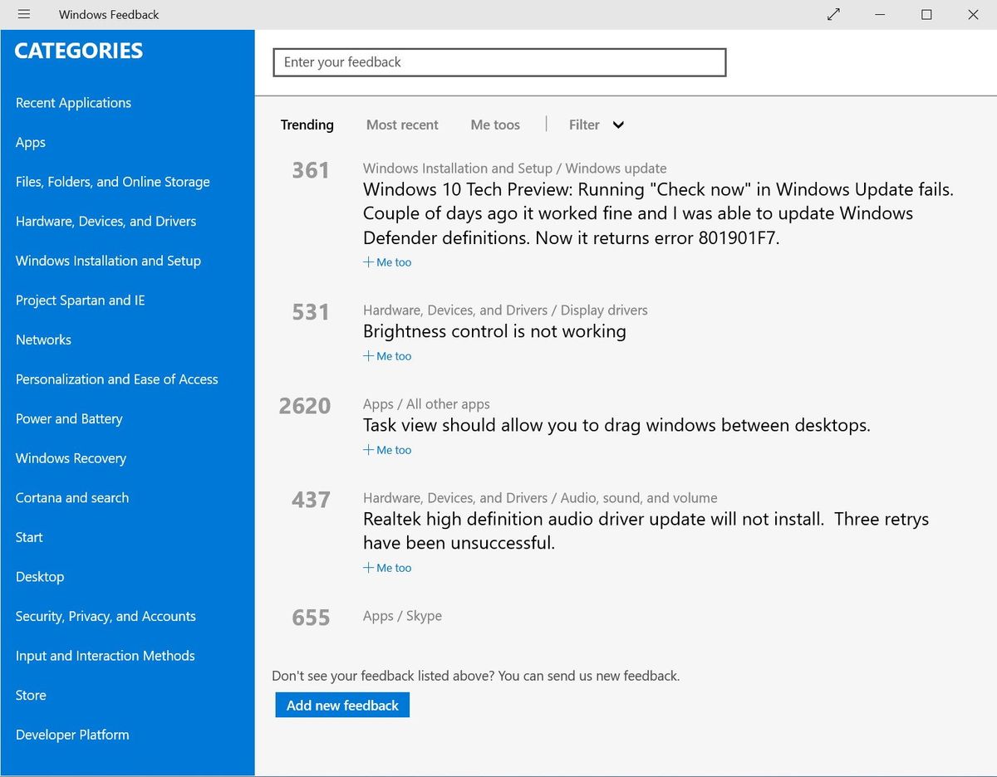This screenshot has width=997, height=777.
Task: Open the Security, Privacy, and Accounts category
Action: tap(106, 616)
